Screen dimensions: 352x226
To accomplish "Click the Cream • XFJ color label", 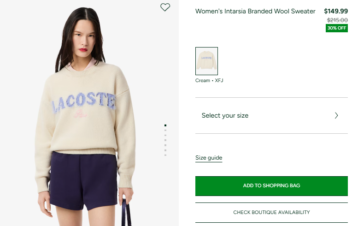I will tap(209, 81).
